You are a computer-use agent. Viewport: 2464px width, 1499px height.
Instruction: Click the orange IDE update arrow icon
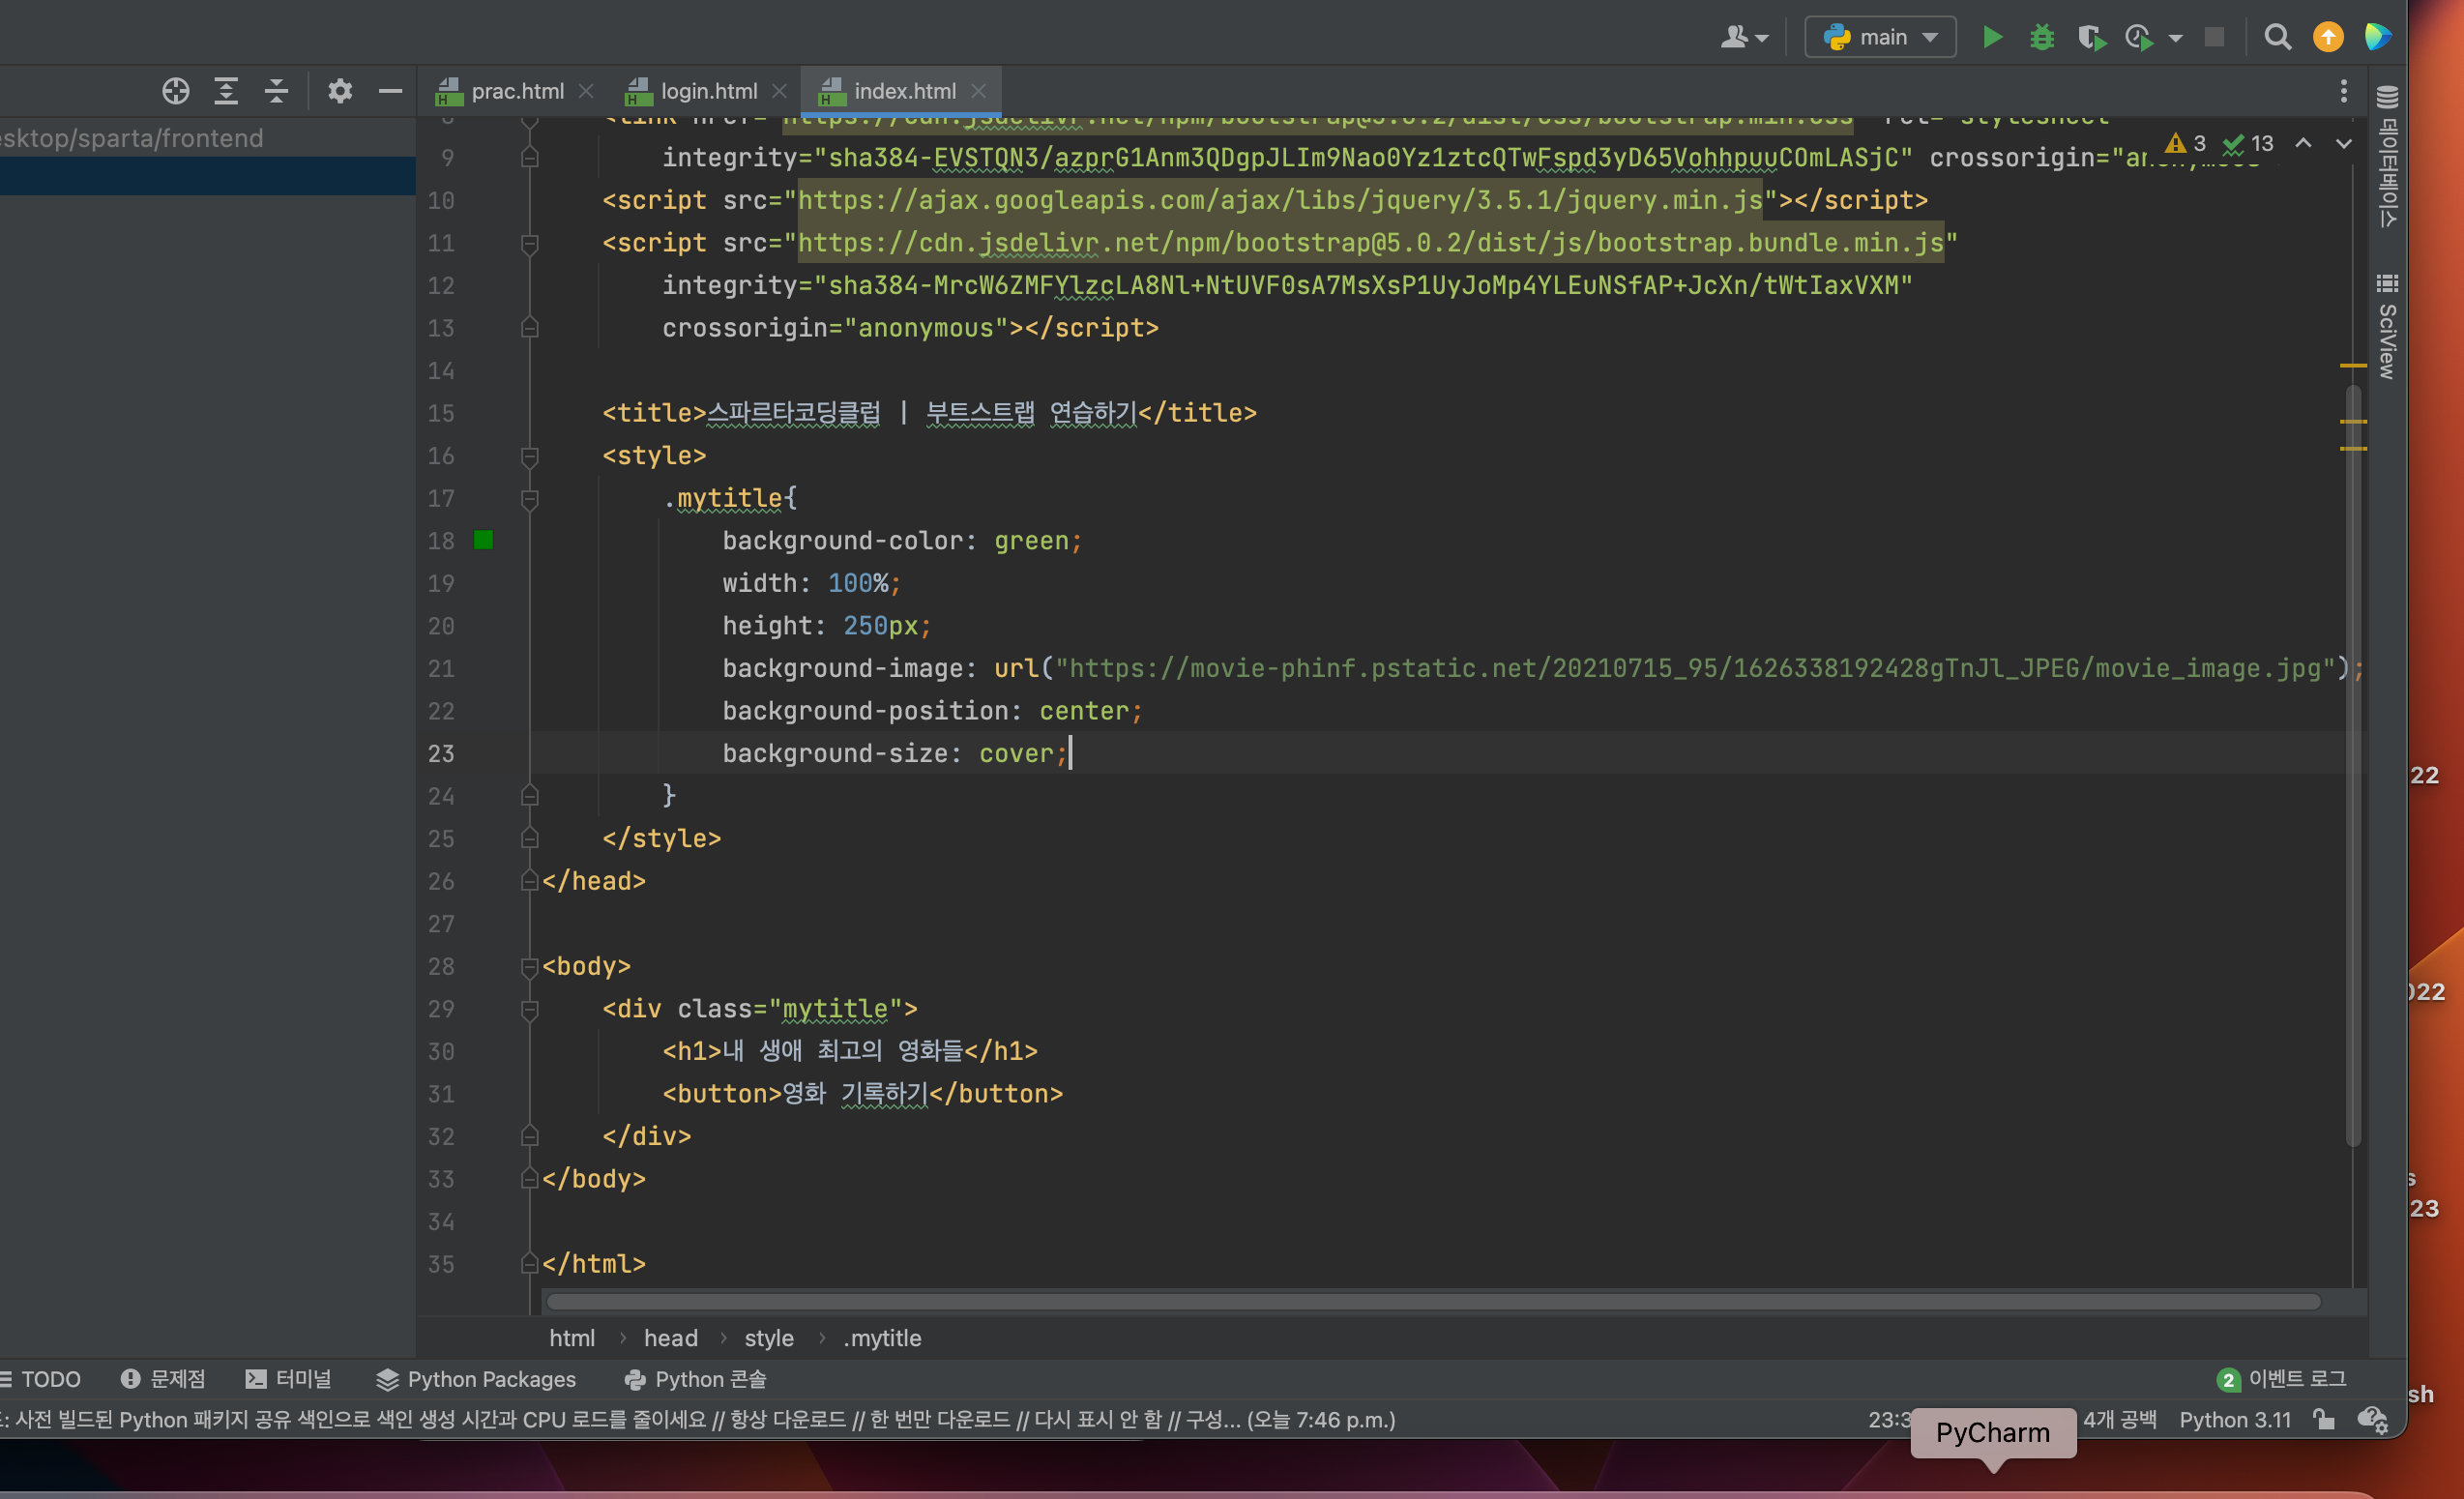[x=2328, y=37]
